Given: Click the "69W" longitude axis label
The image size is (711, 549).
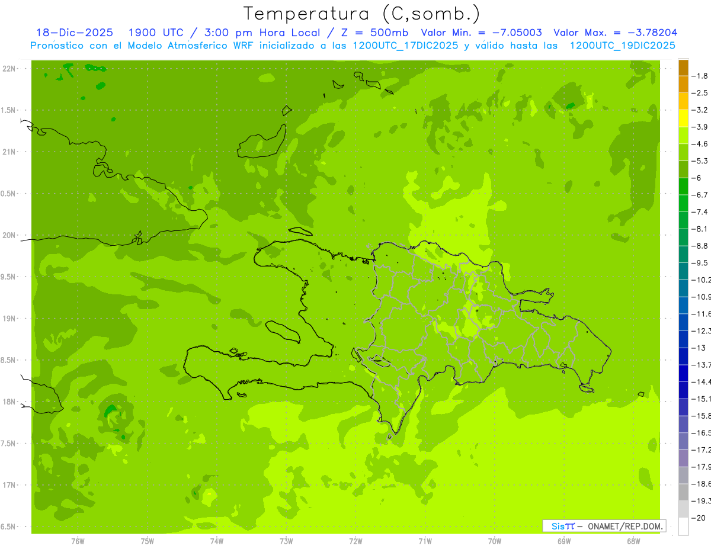Looking at the screenshot, I should 564,541.
